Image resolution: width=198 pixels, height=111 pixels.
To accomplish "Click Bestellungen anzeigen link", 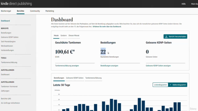I will (x=109, y=66).
